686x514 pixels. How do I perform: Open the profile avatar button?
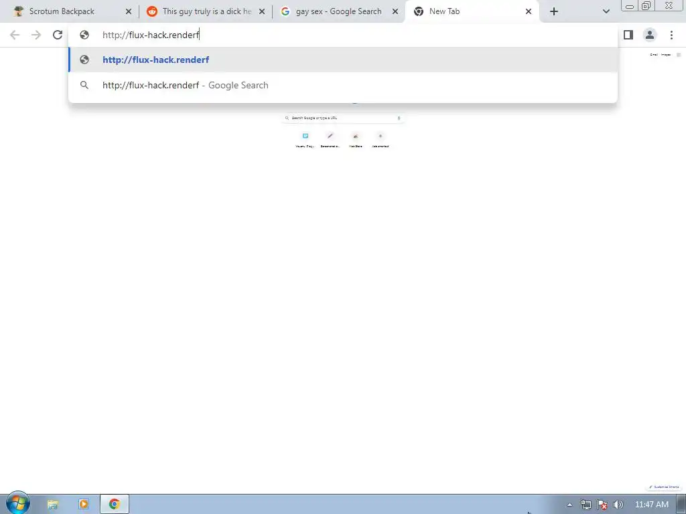[x=650, y=35]
